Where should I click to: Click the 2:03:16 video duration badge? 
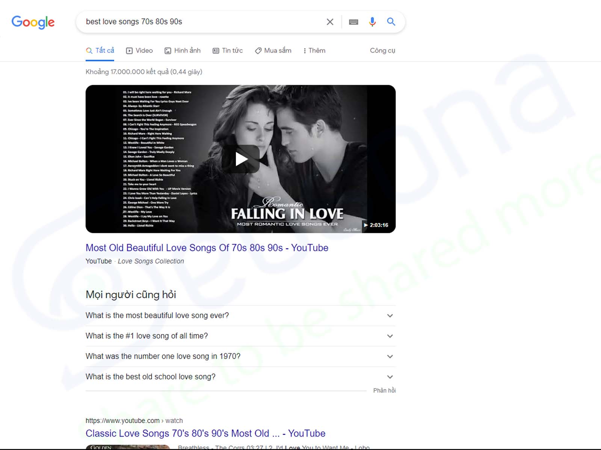coord(376,225)
